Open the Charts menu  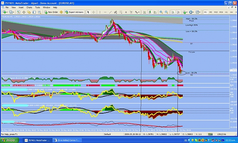(x=29, y=8)
